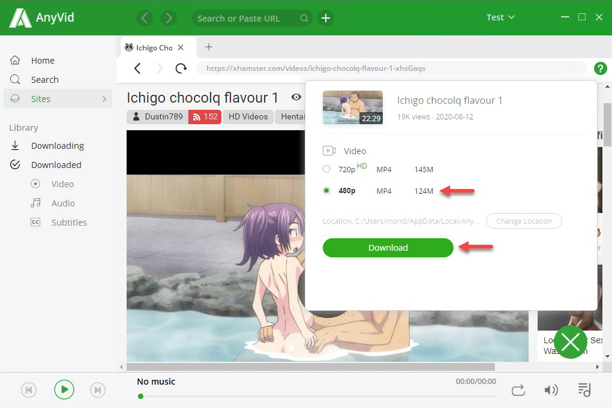Open the Test account dropdown

coord(500,17)
